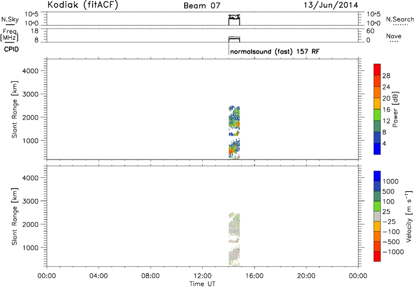Click Velocity colorbar segment between 25 and 100
414x287 pixels.
tap(377, 206)
